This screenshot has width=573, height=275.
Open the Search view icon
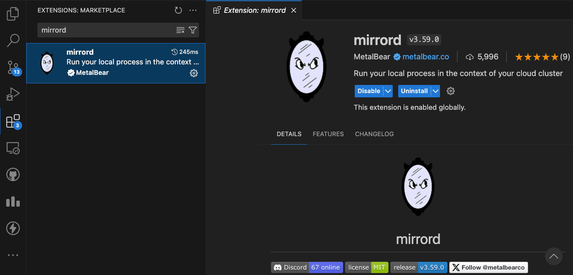pos(13,40)
